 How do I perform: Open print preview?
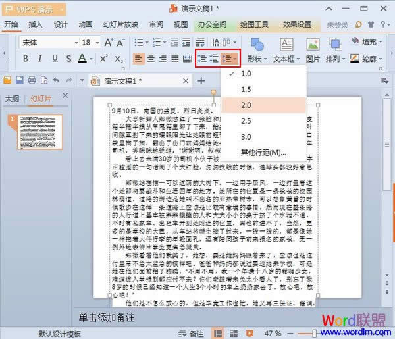44,80
